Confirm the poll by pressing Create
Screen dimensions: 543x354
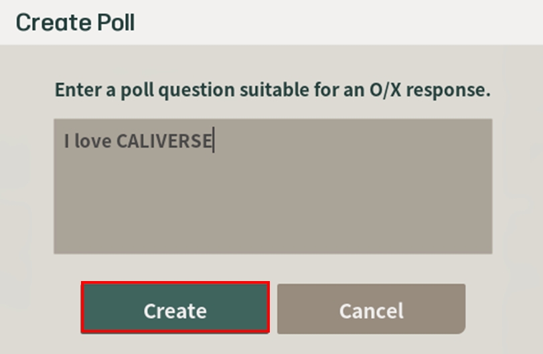(x=175, y=309)
